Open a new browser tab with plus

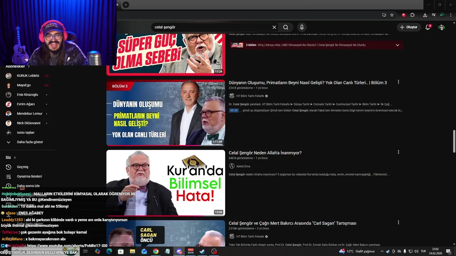[126, 5]
